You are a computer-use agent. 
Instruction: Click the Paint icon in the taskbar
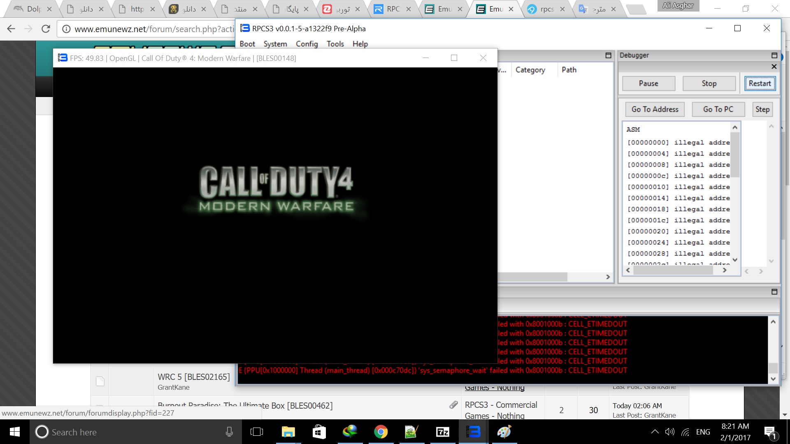tap(504, 432)
